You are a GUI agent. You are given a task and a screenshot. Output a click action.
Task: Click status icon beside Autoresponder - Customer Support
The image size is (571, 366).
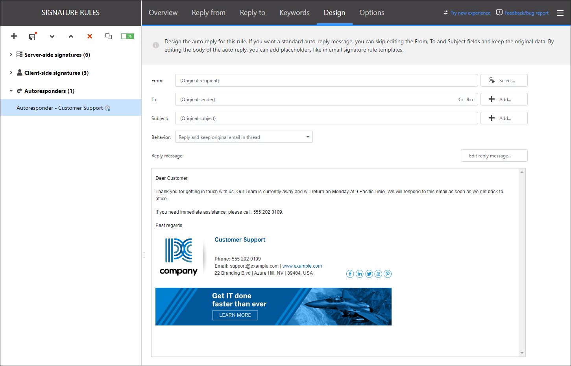[x=107, y=108]
